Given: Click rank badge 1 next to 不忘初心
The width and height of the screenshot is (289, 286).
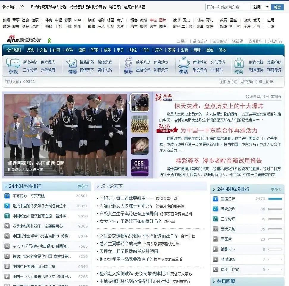Looking at the screenshot, I should (x=7, y=196).
